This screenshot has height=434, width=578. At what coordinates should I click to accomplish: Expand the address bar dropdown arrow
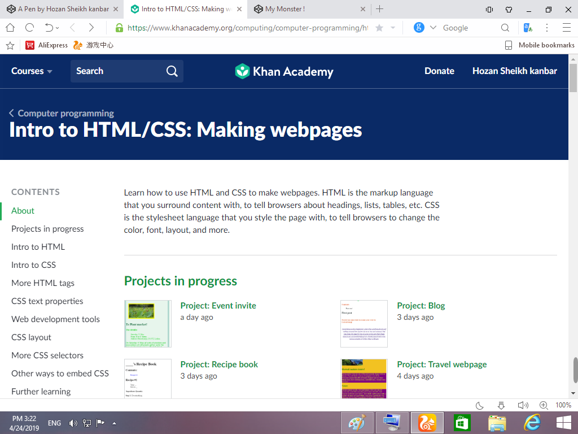click(x=393, y=28)
